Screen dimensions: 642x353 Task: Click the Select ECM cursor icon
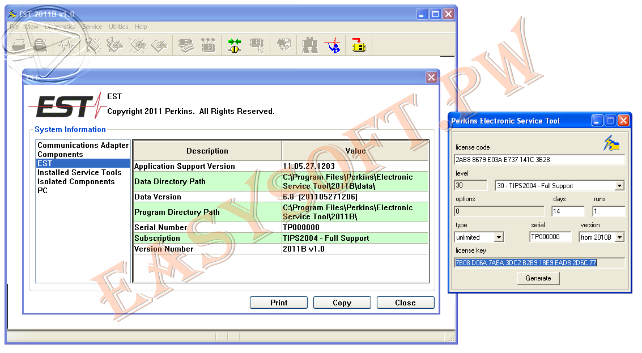(257, 45)
